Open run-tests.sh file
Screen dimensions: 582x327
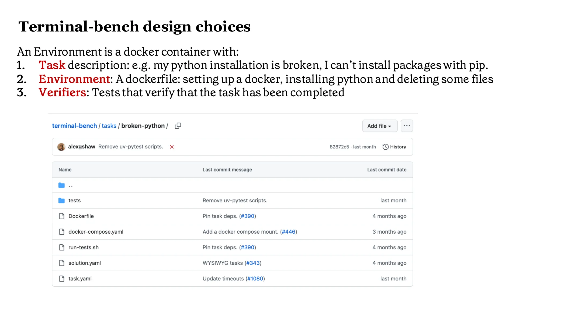pyautogui.click(x=84, y=247)
